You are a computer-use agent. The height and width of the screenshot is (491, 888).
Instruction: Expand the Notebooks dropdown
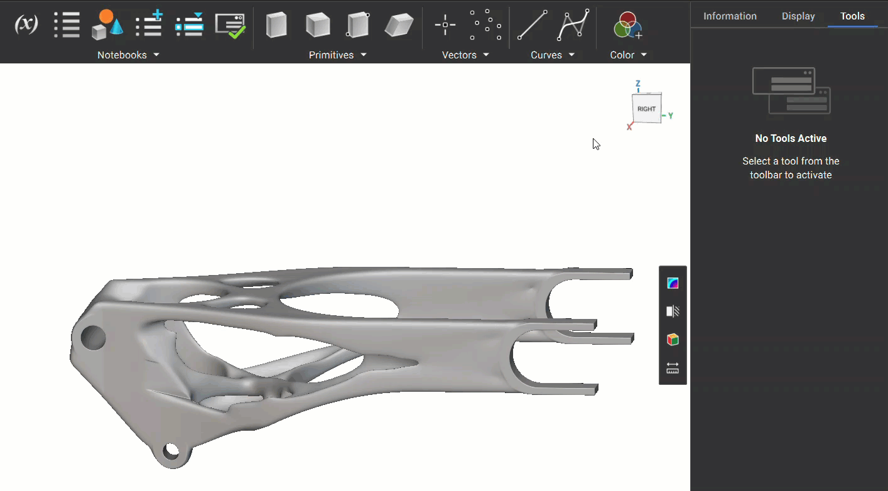[129, 55]
